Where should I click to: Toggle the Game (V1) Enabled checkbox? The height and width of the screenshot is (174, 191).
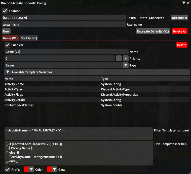click(x=7, y=45)
